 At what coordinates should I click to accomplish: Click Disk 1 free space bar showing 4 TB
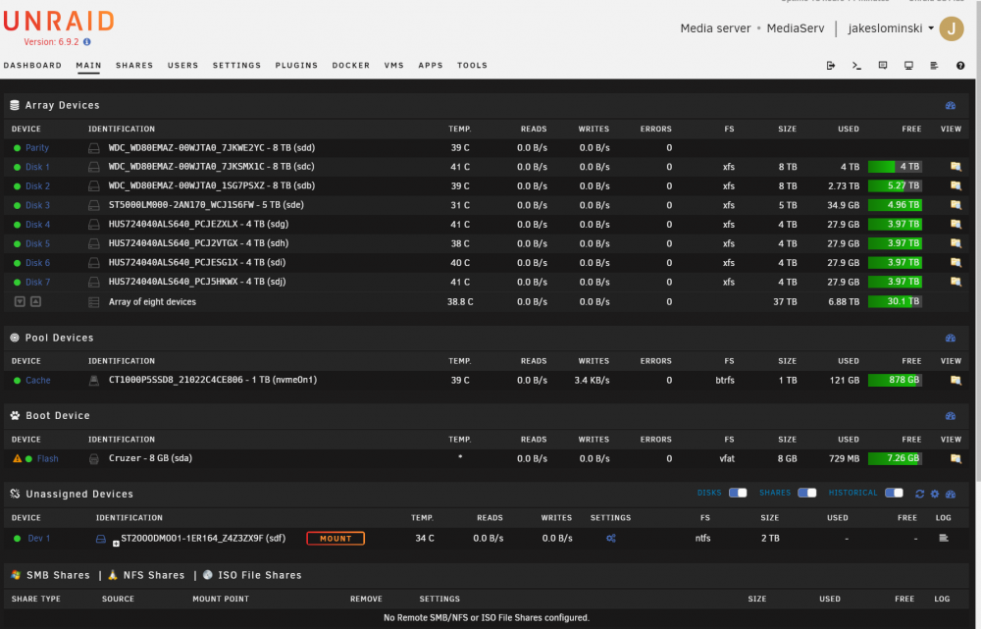895,167
